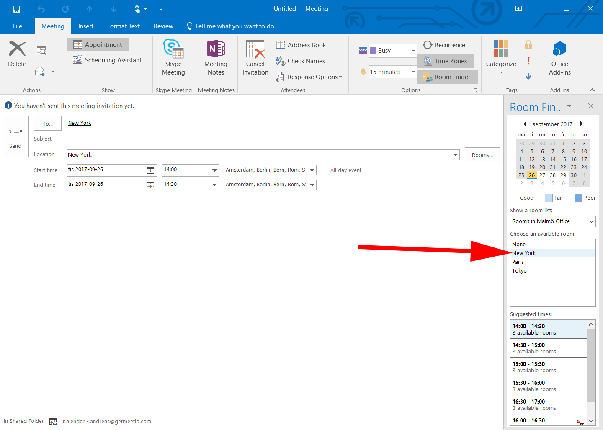Switch to the Insert tab

86,26
